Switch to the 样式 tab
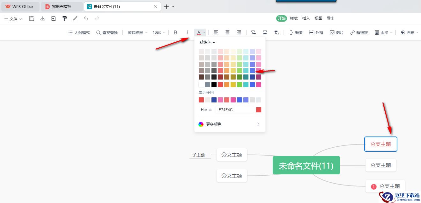This screenshot has height=203, width=421. click(x=294, y=18)
